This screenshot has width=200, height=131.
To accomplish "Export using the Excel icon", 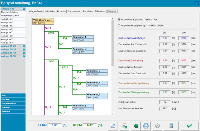I will (x=136, y=125).
